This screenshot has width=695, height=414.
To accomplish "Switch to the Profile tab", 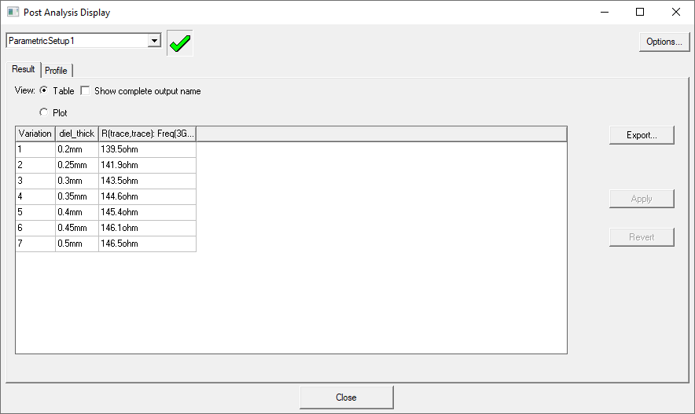I will (x=56, y=71).
